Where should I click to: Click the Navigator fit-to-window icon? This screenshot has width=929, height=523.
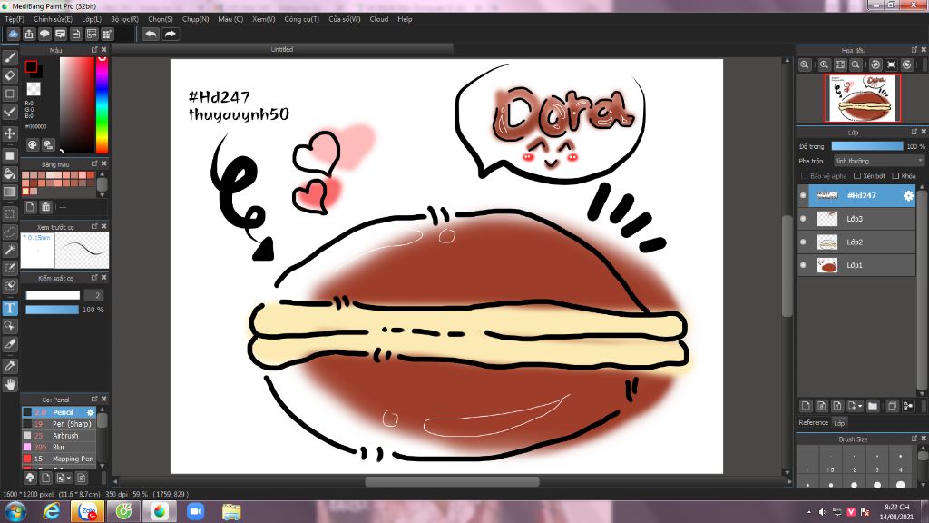(840, 64)
